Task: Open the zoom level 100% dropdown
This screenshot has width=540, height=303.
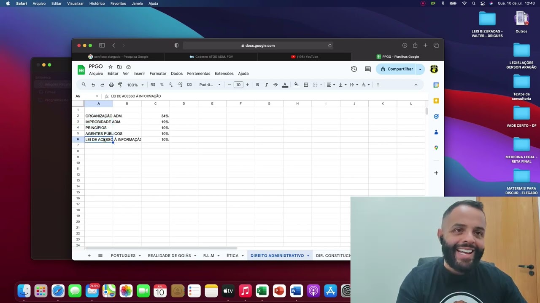Action: pyautogui.click(x=135, y=85)
